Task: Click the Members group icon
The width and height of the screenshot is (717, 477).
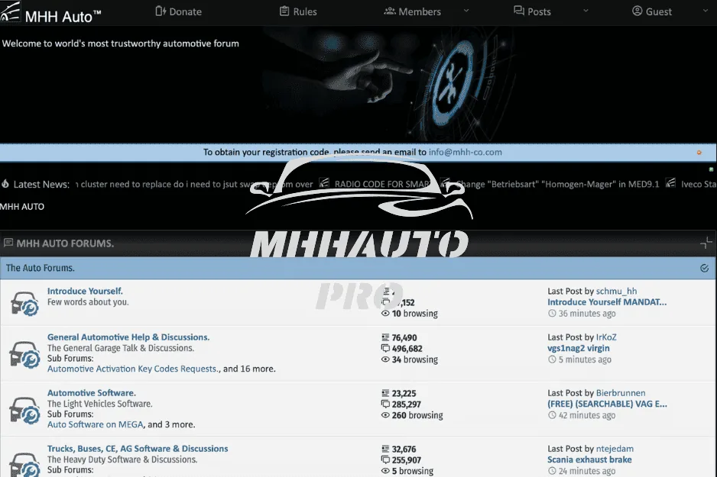Action: click(x=388, y=11)
